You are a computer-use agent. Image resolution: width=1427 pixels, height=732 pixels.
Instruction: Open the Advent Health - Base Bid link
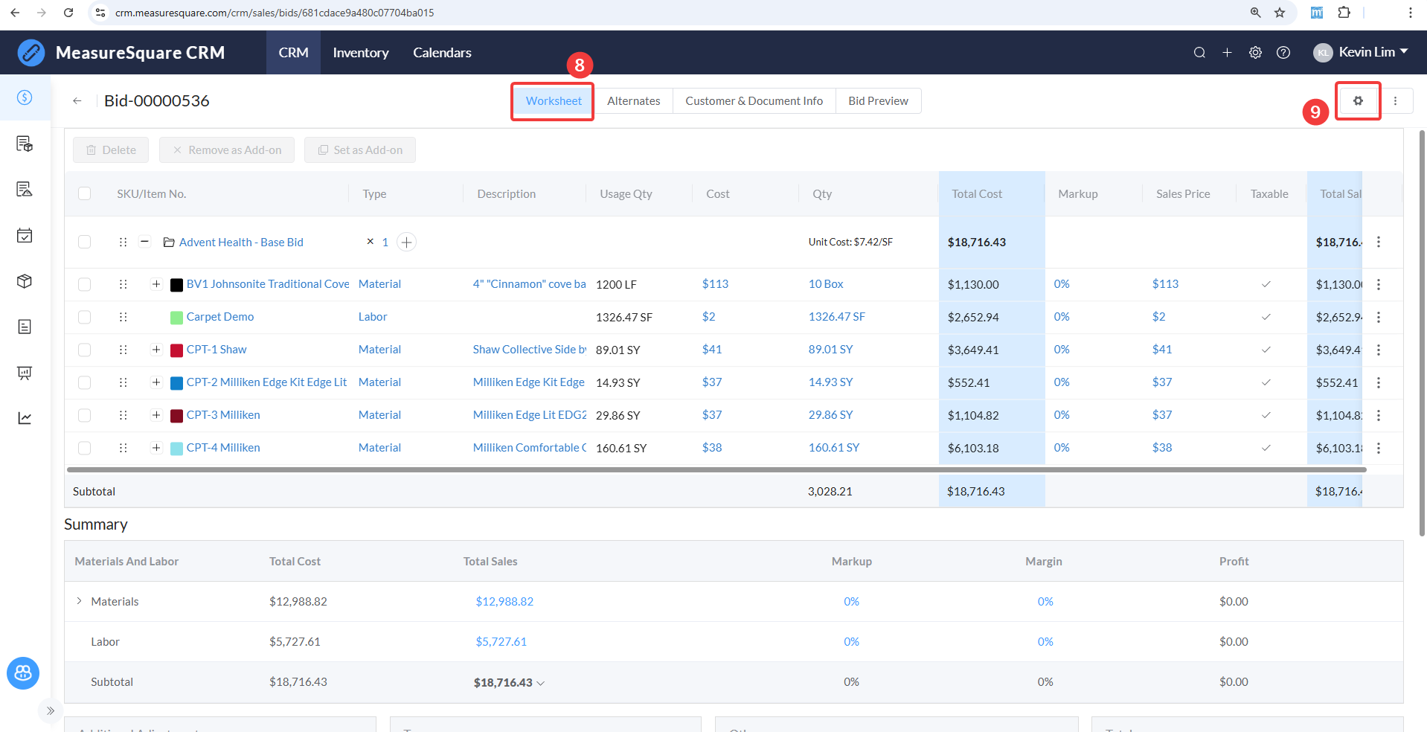pos(241,243)
